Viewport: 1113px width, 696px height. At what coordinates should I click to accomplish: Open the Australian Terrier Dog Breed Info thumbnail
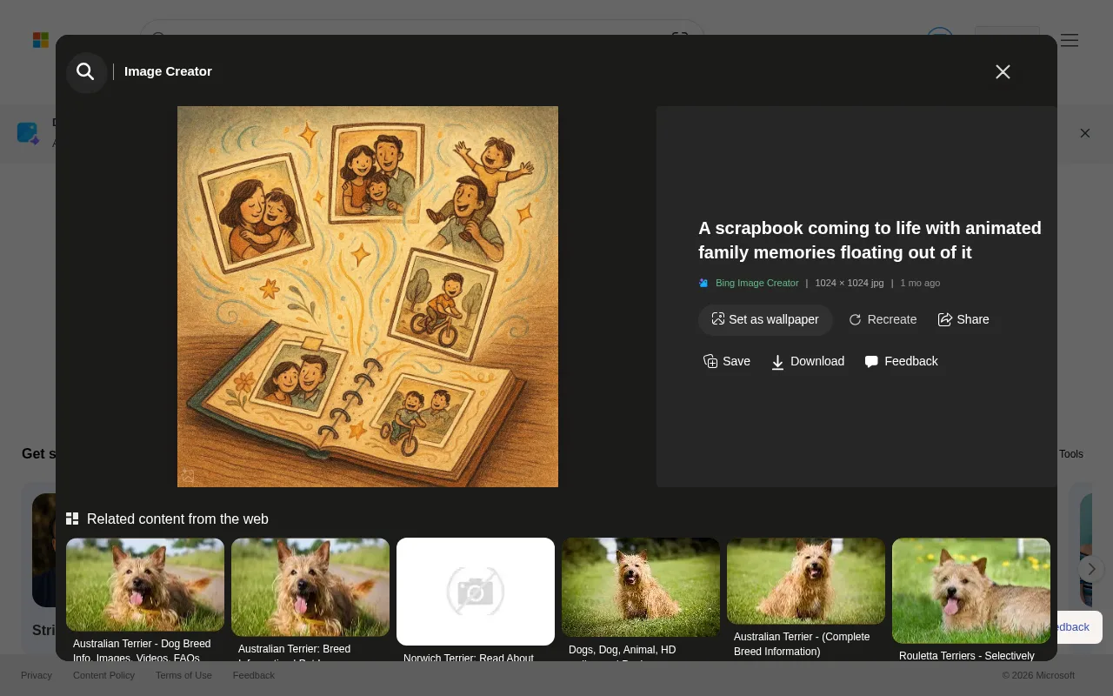tap(145, 585)
